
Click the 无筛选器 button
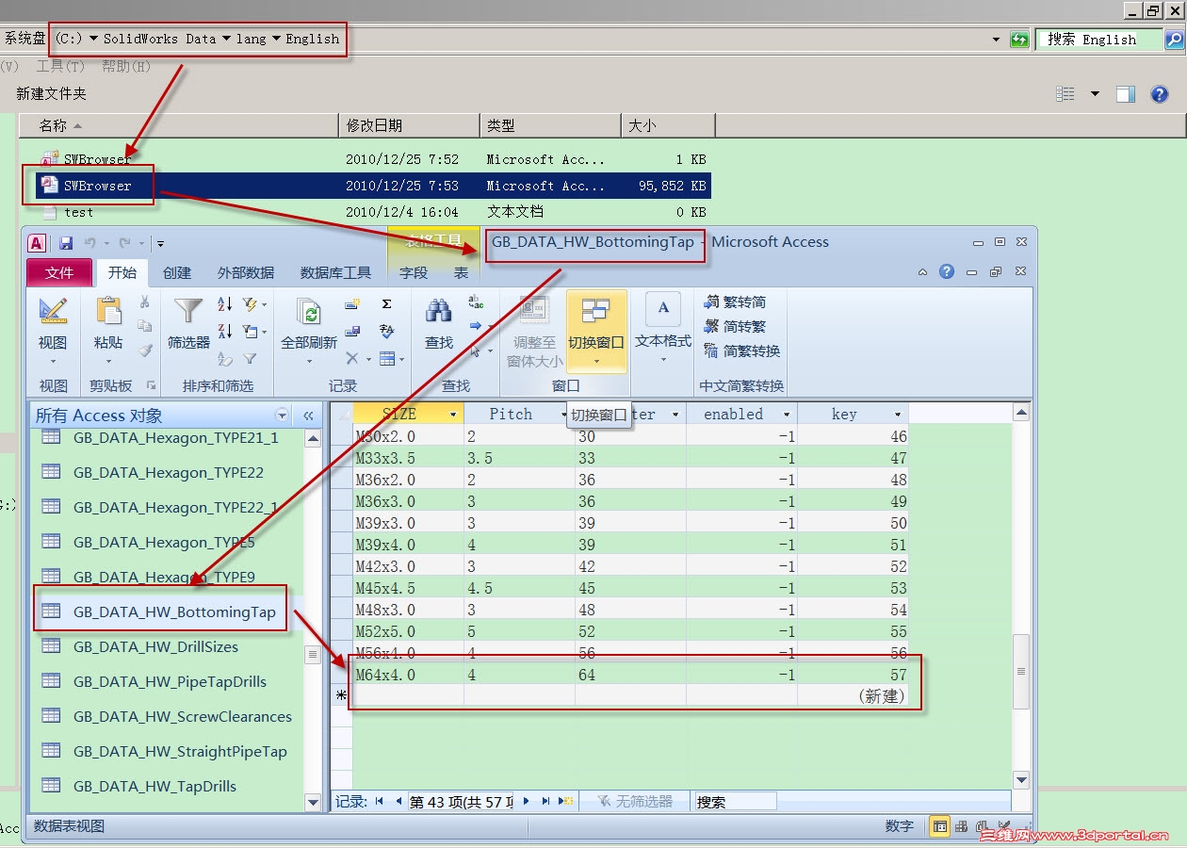coord(635,802)
